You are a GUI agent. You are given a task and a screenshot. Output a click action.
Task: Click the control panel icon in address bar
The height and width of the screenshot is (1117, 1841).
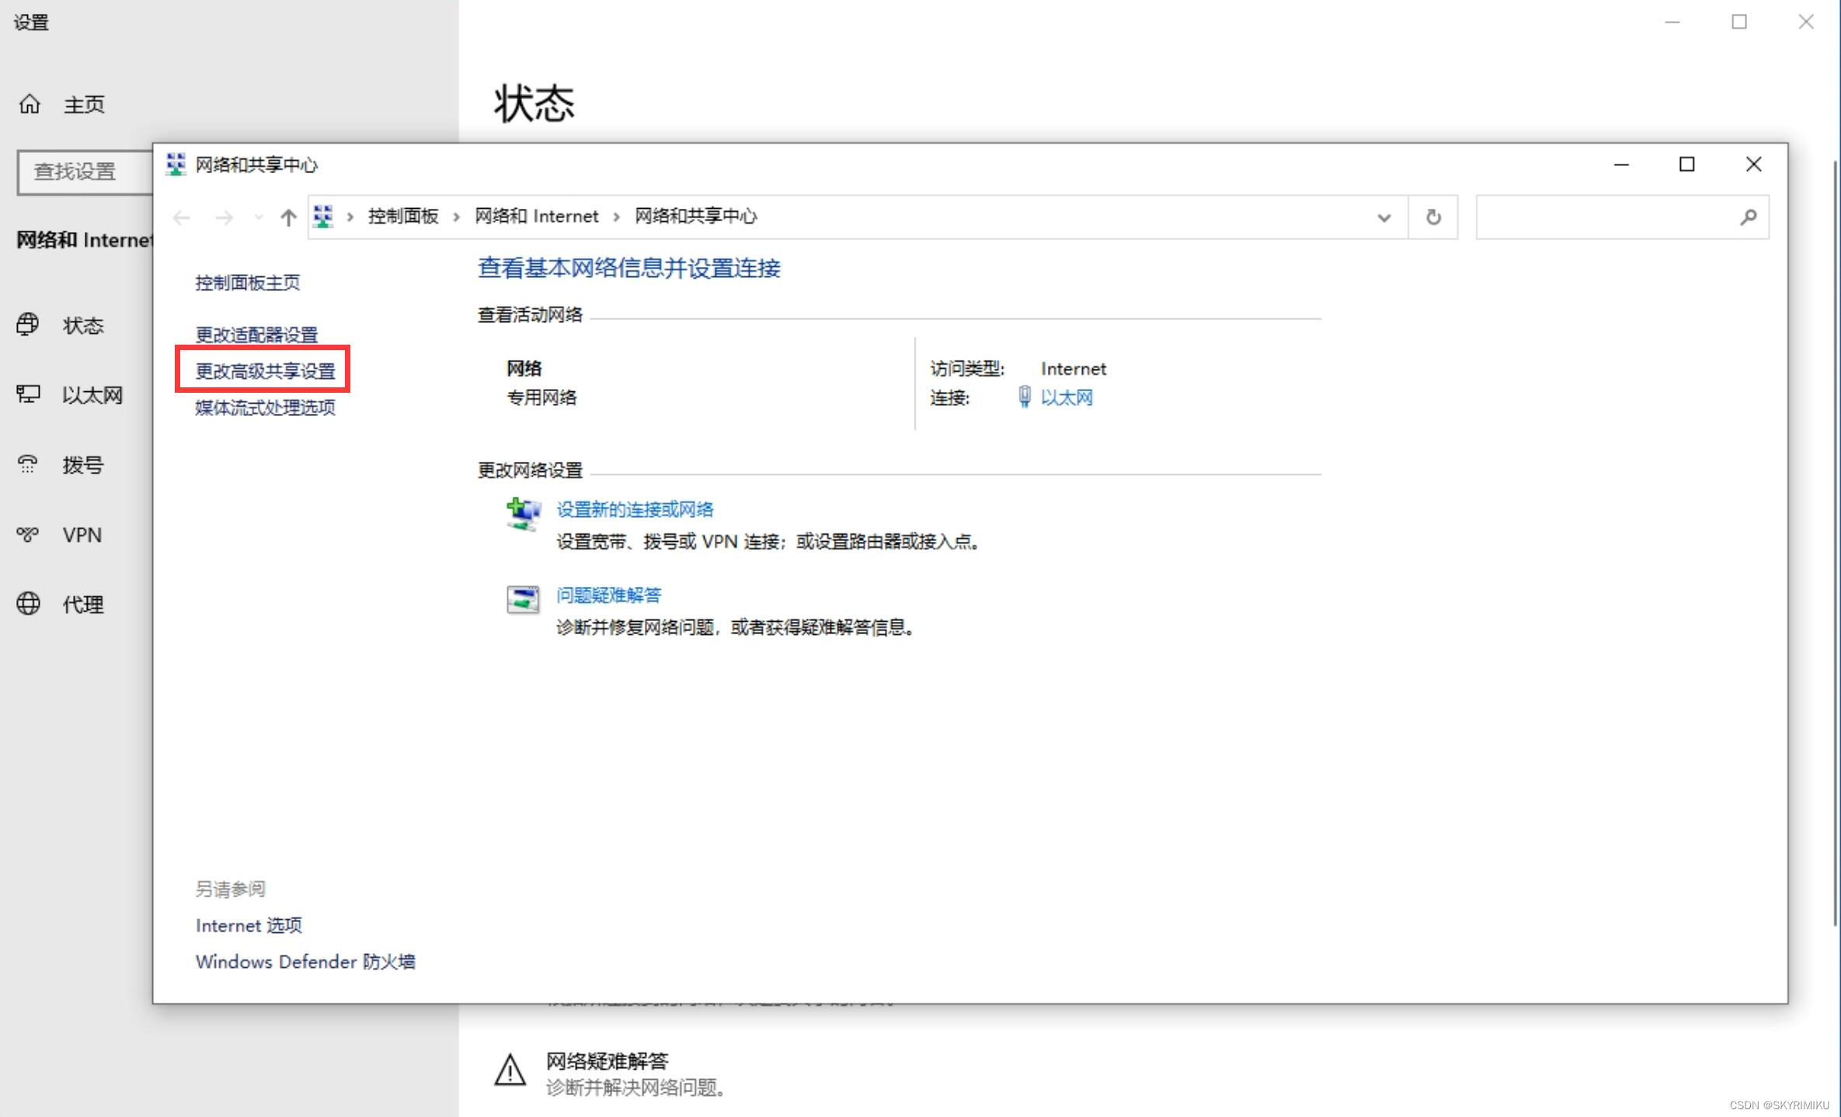(x=323, y=217)
